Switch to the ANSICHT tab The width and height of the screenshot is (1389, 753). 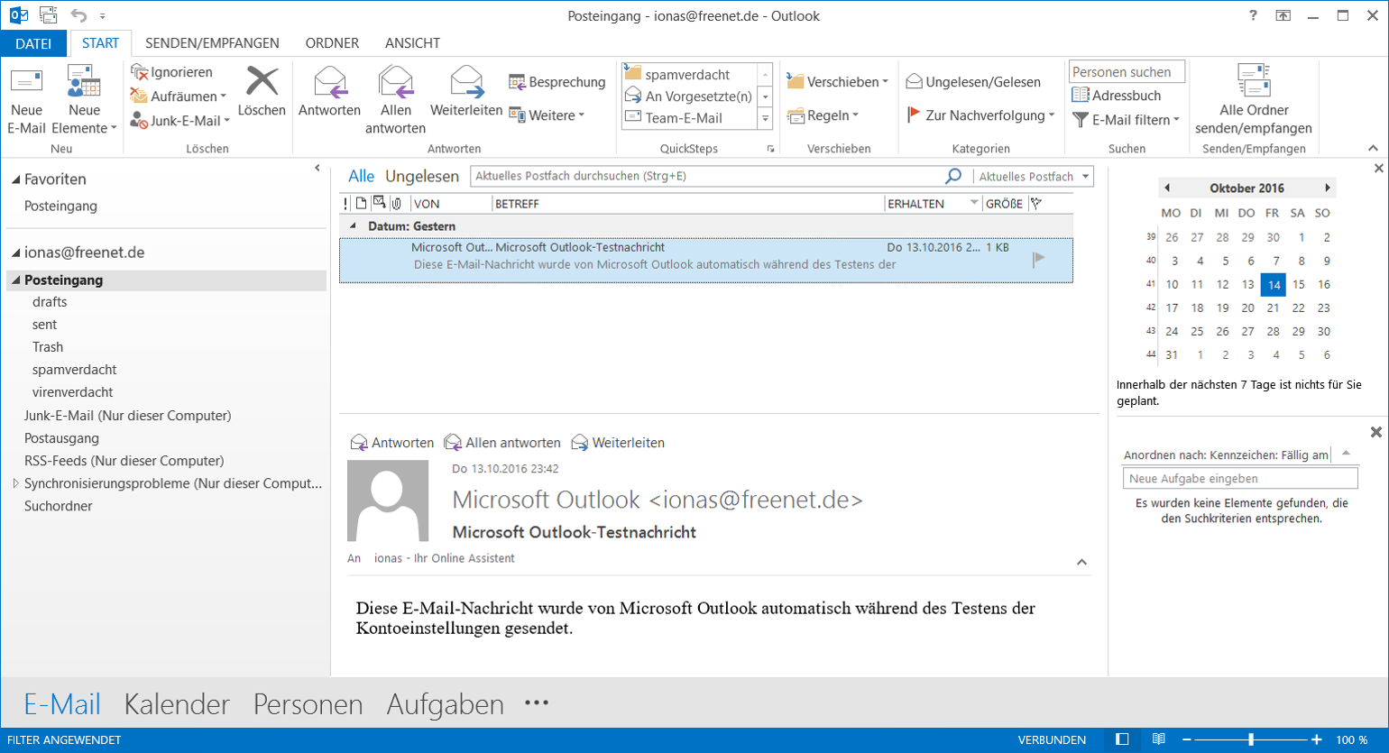(412, 43)
